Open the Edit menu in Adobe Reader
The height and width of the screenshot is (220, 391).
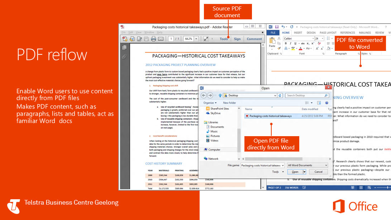[131, 32]
